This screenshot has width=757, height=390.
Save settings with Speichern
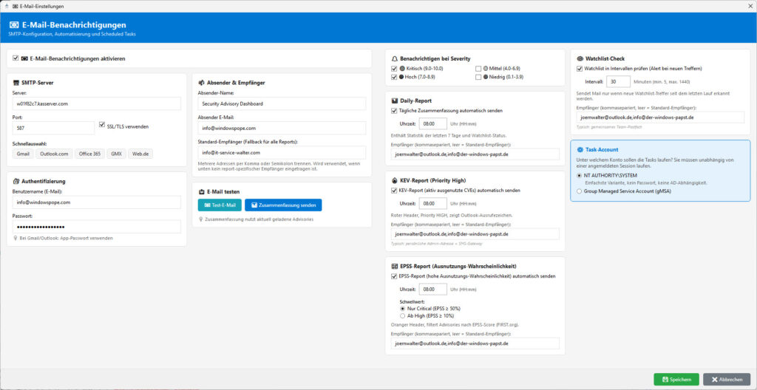(x=676, y=380)
